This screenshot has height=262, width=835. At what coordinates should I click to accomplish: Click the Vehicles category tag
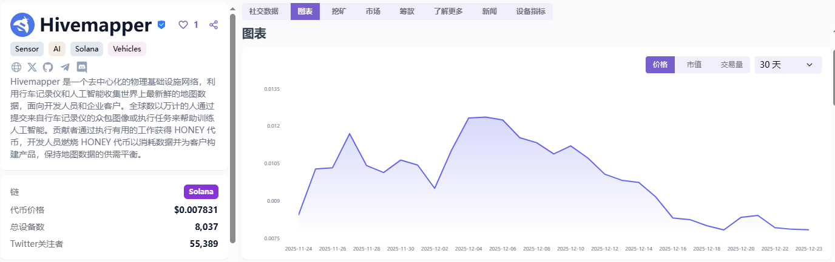pyautogui.click(x=127, y=49)
